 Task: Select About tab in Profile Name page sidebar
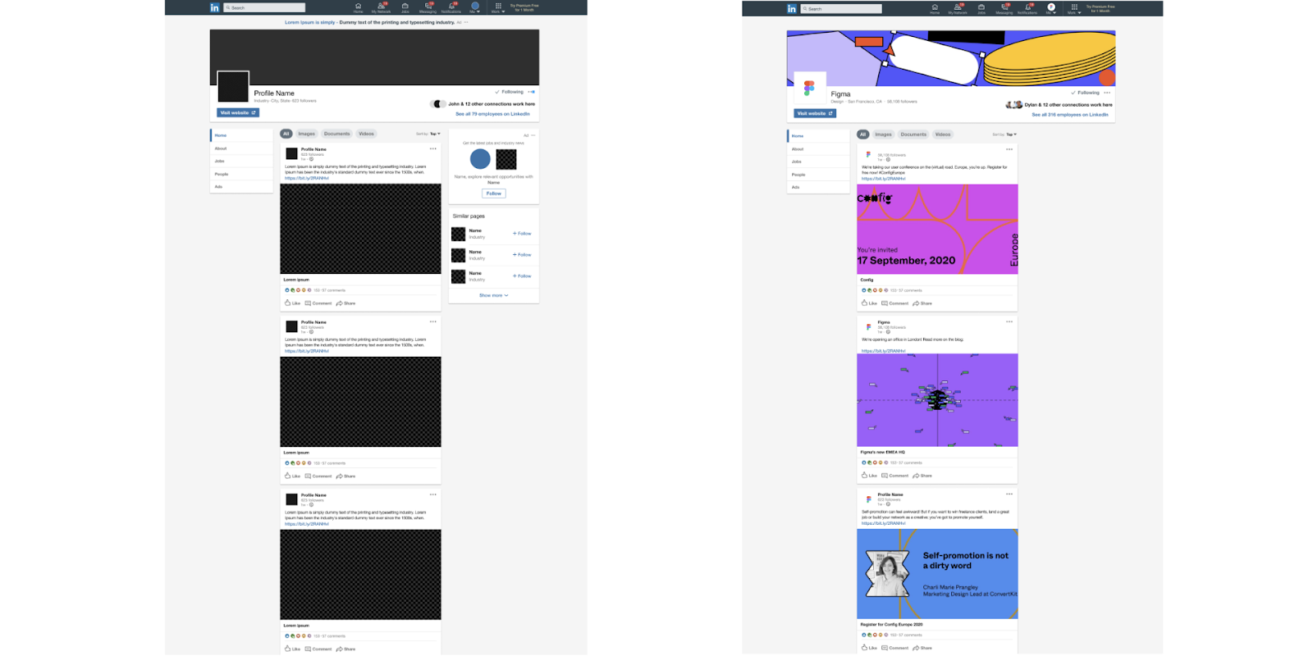click(x=241, y=148)
